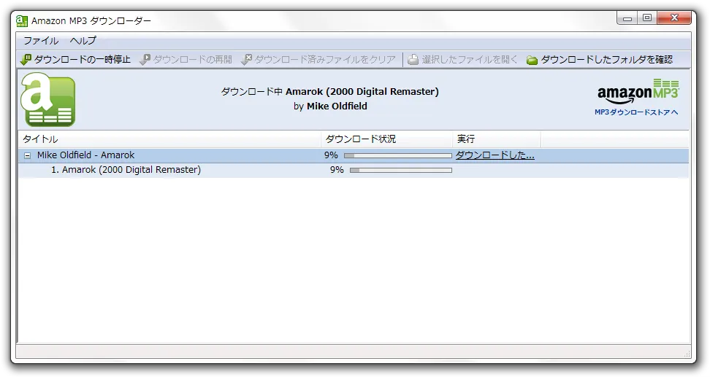Click the ダウンロードした... link in album row

[x=495, y=155]
